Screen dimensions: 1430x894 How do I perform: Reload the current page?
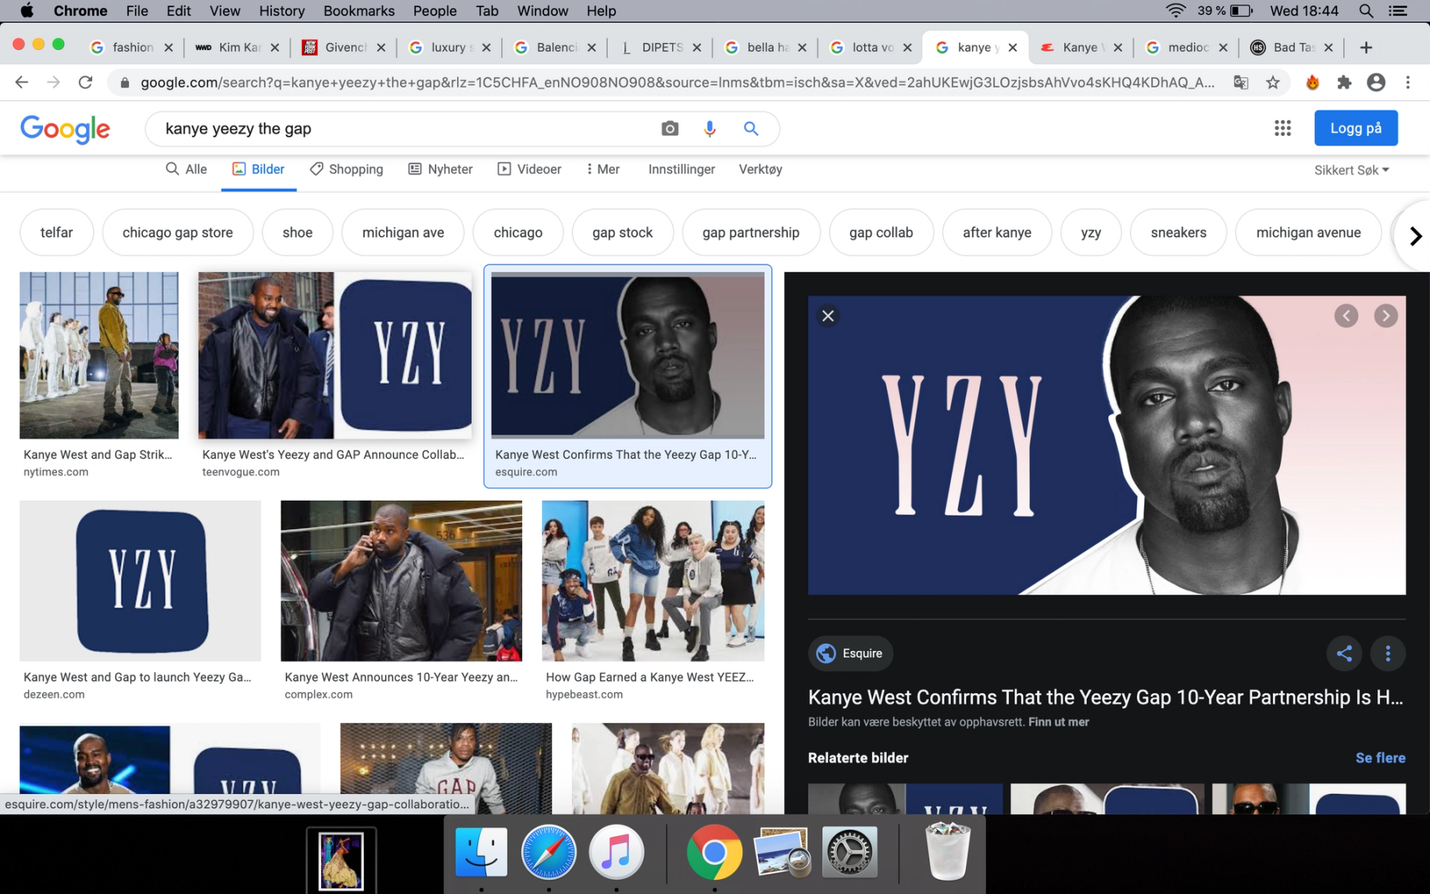pos(85,83)
